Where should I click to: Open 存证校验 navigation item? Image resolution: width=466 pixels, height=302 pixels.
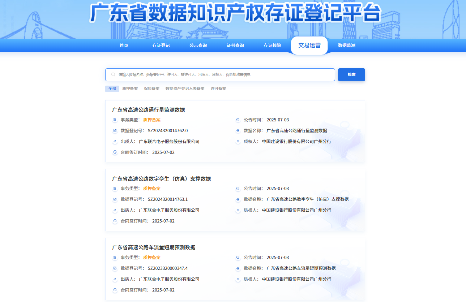click(x=272, y=46)
